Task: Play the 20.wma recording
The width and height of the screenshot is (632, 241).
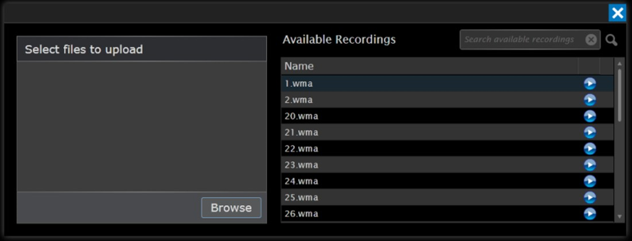Action: point(590,116)
